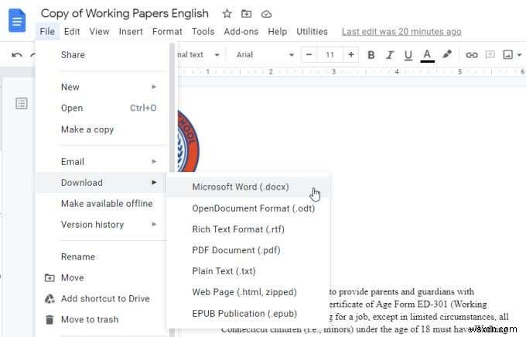The image size is (526, 337).
Task: Check the cloud save status icon
Action: [266, 14]
